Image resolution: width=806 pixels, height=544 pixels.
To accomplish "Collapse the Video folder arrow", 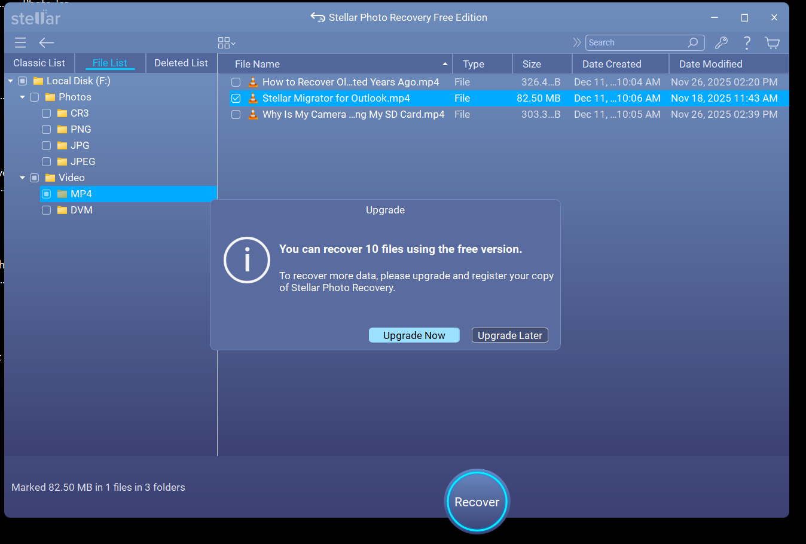I will (x=23, y=178).
